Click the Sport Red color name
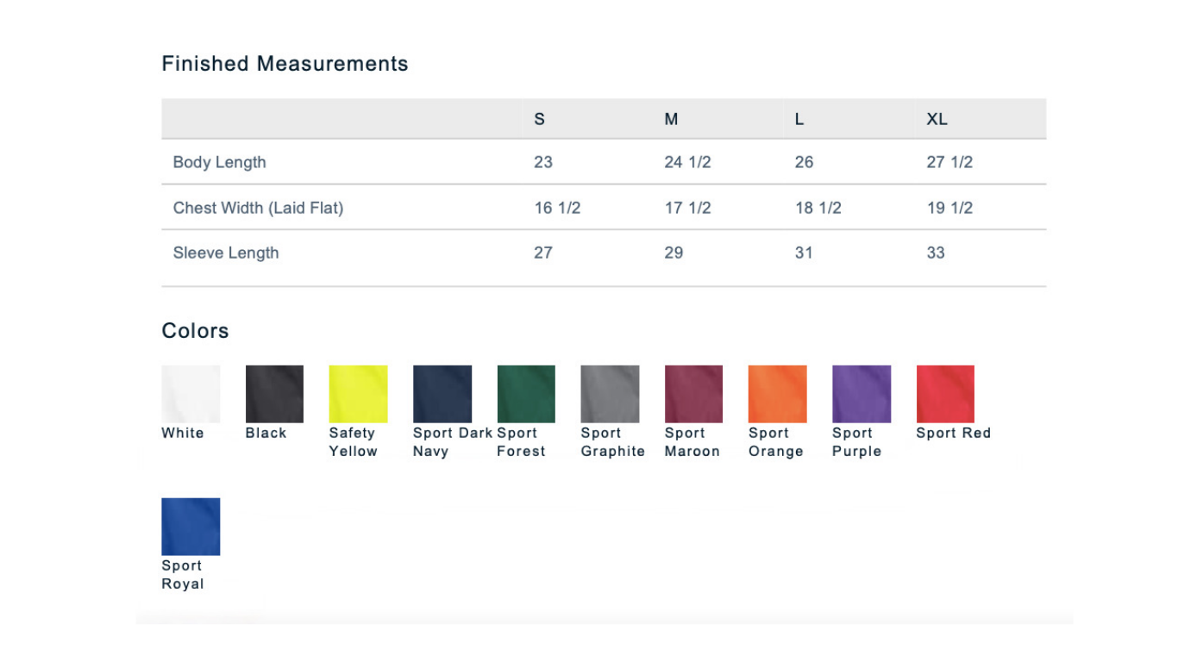This screenshot has width=1178, height=662. pyautogui.click(x=953, y=433)
